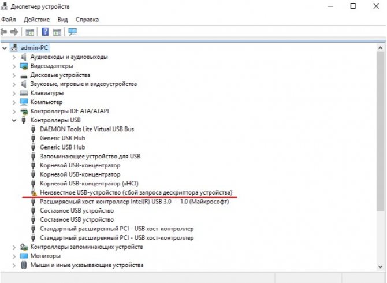Open the Действие menu
Viewport: 387px width, 283px height.
click(x=36, y=20)
